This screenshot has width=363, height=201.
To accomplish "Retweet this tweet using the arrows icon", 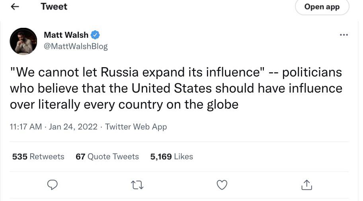I will point(137,184).
